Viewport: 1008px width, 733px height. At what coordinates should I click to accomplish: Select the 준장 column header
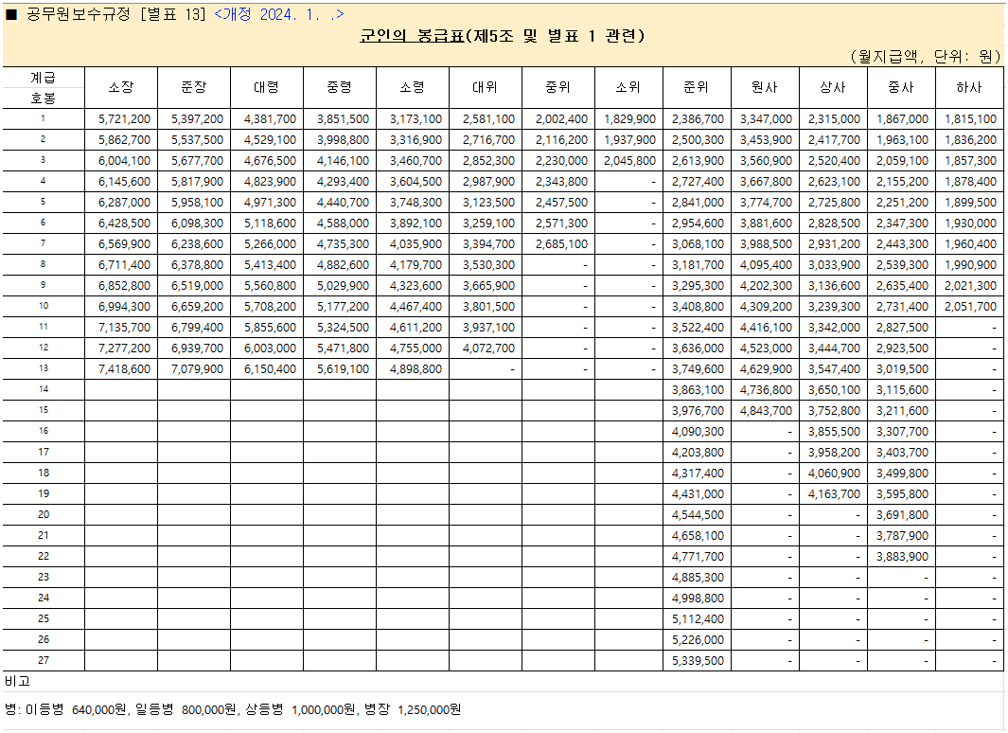click(194, 86)
